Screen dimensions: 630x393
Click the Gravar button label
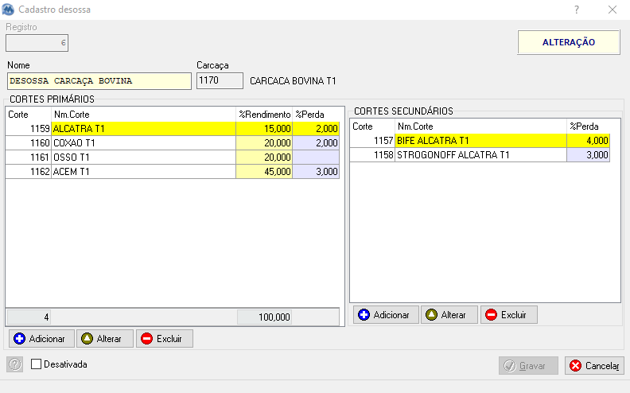point(532,366)
